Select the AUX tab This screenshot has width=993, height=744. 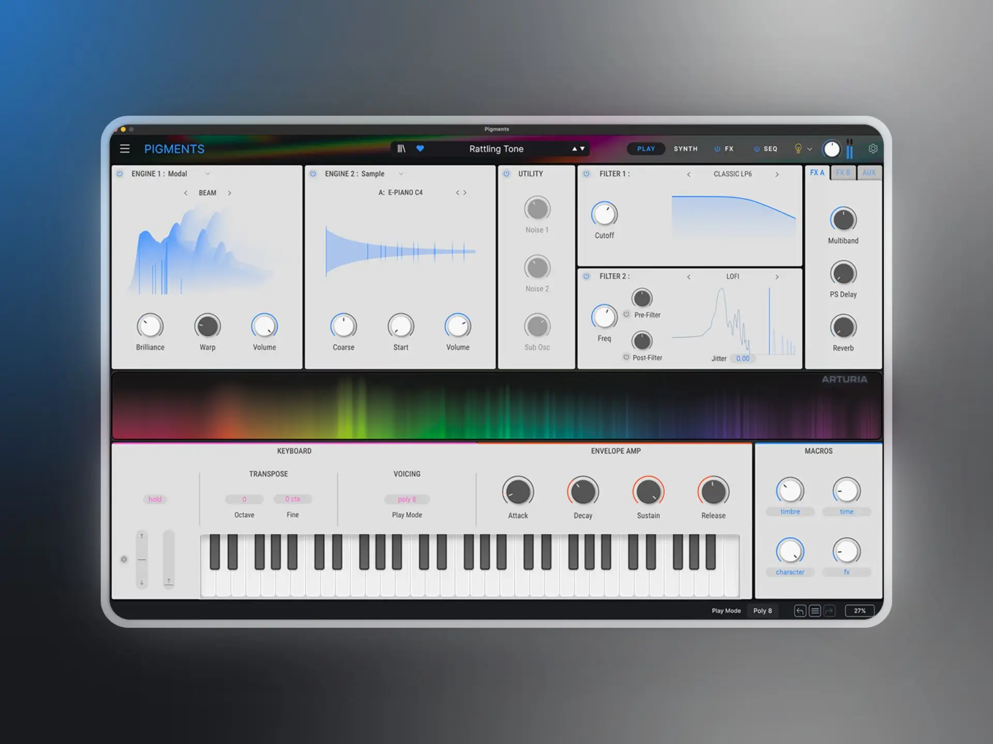pos(869,173)
